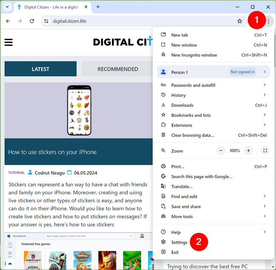Expand the Find and edit submenu
The image size is (276, 270).
[213, 196]
